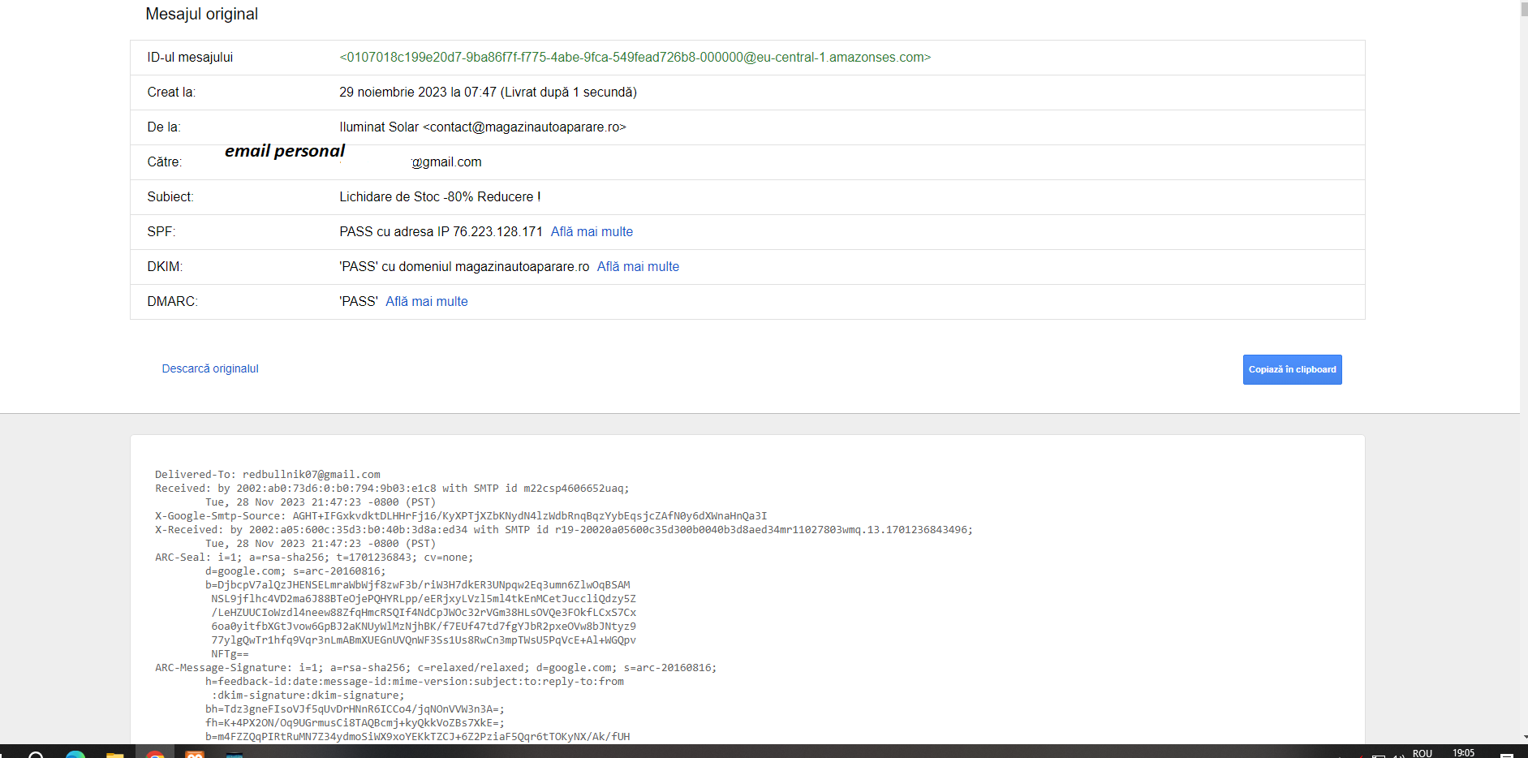Open Microsoft Edge from the taskbar
1528x758 pixels.
pyautogui.click(x=75, y=755)
